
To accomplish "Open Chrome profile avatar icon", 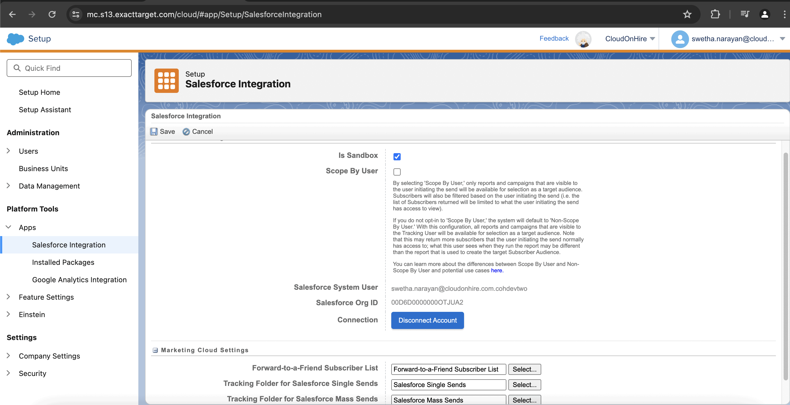I will (765, 14).
